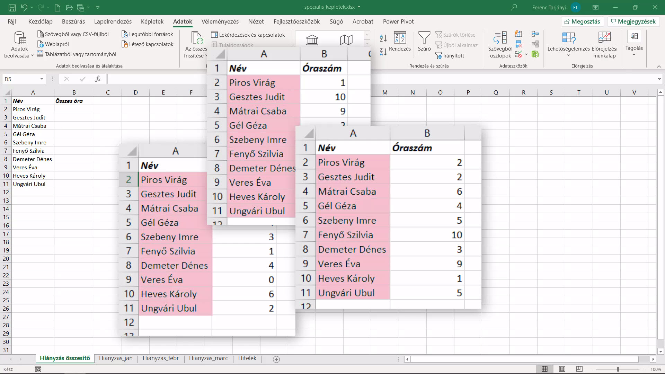Viewport: 665px width, 374px height.
Task: Click the Megjegyzések comments button
Action: 633,21
